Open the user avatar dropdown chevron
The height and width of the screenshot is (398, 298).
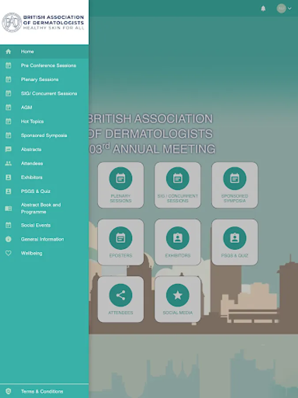click(290, 8)
